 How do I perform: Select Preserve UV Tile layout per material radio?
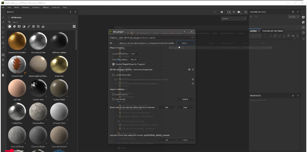[x=115, y=80]
